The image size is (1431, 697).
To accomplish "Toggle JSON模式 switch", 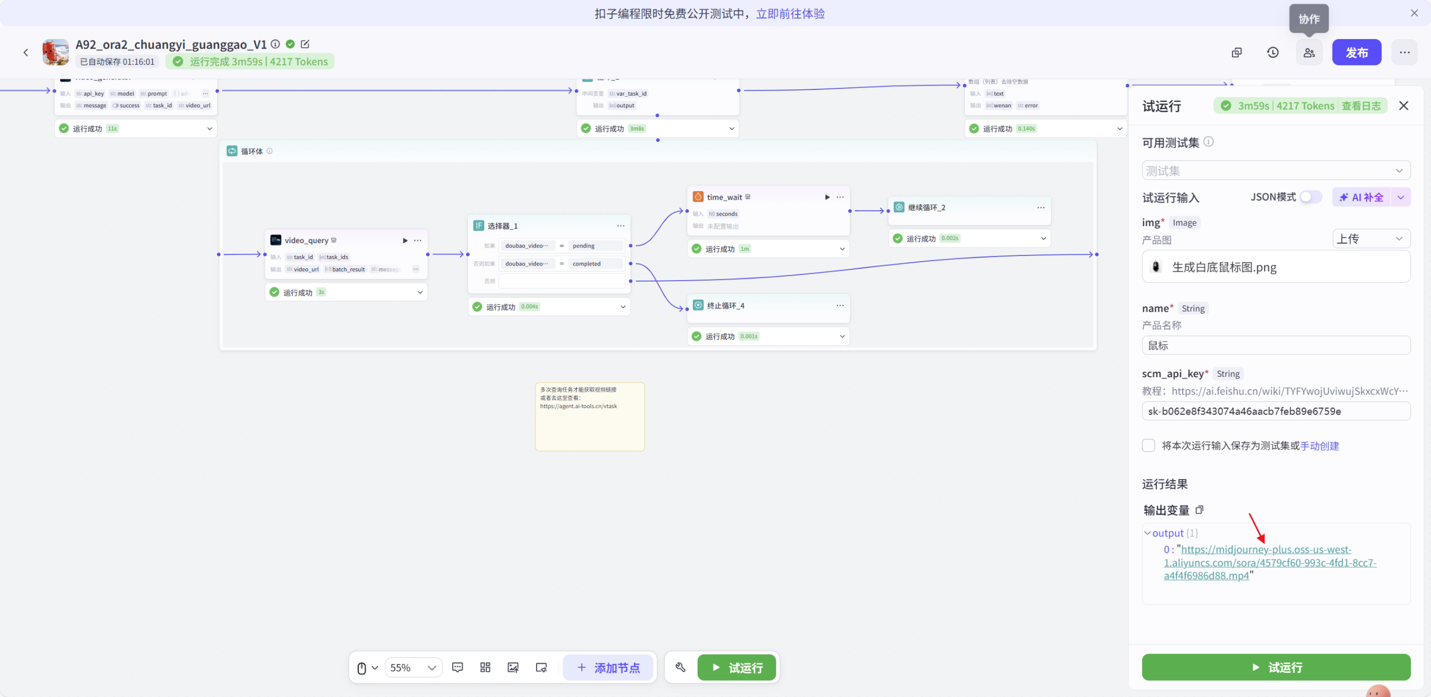I will pos(1310,197).
